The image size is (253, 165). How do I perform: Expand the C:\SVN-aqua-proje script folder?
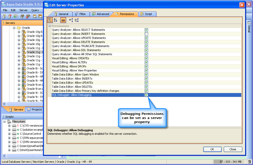pos(9,138)
